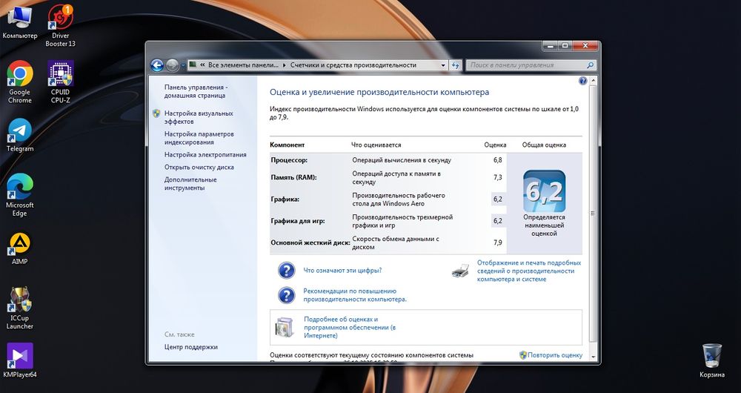Click the 'Общая оценка' column header
The height and width of the screenshot is (393, 741).
click(x=544, y=145)
